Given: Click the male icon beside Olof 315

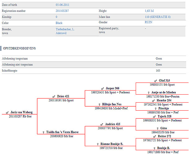Looking at the screenshot, I should click(x=155, y=80).
